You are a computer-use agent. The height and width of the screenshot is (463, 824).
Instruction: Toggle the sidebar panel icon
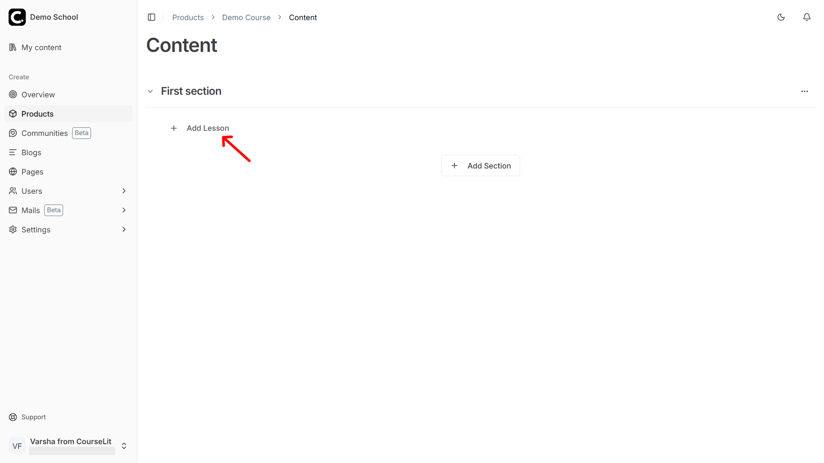(x=151, y=17)
